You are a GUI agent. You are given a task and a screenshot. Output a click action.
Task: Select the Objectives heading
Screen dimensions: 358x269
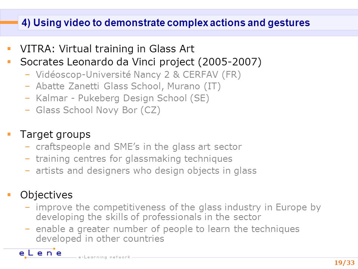[46, 195]
